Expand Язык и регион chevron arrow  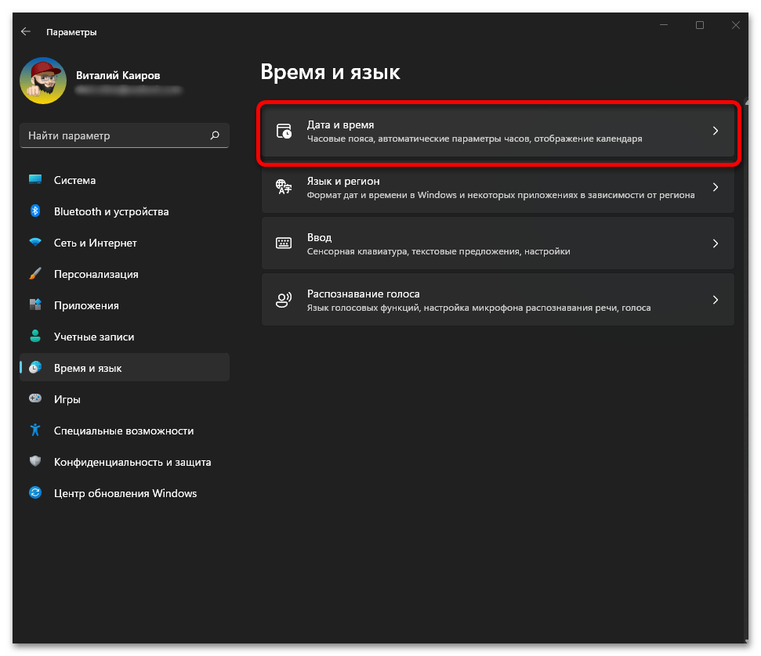click(x=715, y=187)
